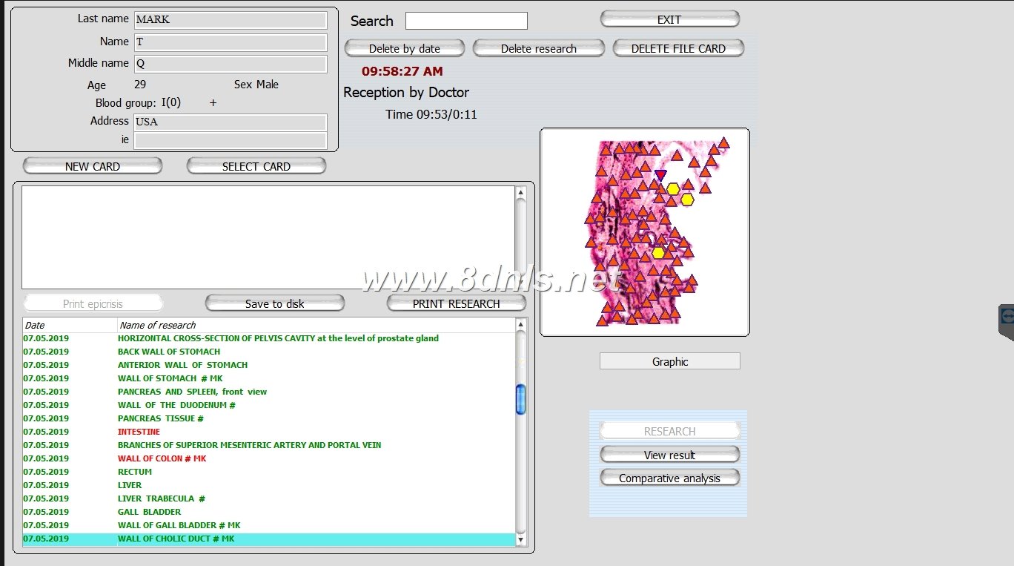
Task: Select the lower yellow hexagon marker
Action: [658, 253]
